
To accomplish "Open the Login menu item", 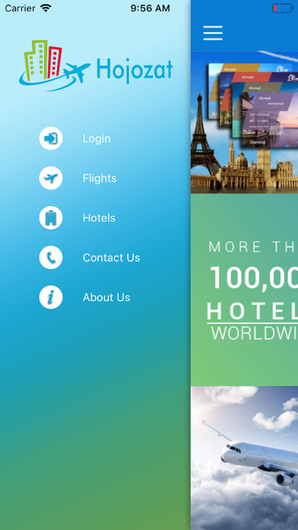I will 97,139.
